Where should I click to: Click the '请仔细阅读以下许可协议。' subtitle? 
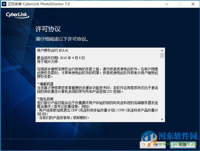tap(62, 39)
